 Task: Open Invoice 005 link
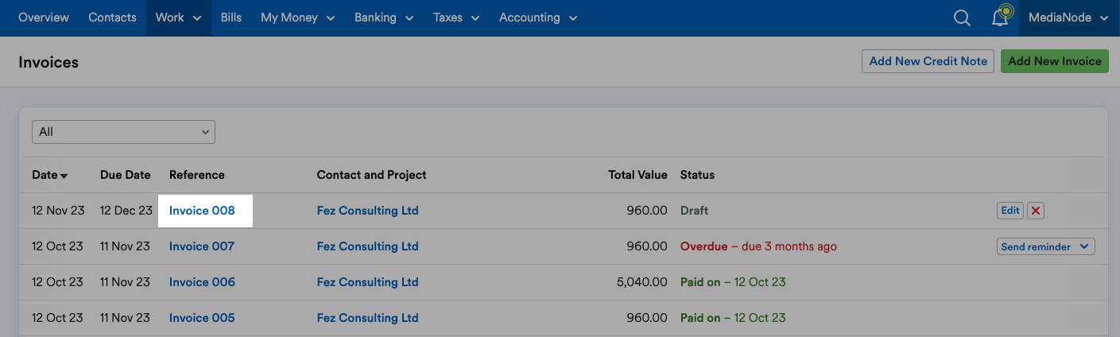tap(202, 318)
